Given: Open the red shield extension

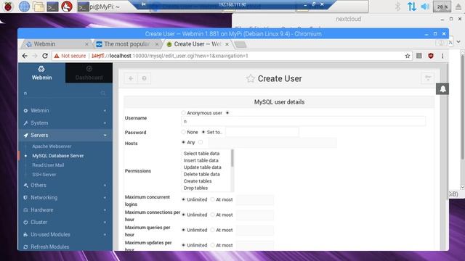Looking at the screenshot, I should [x=431, y=56].
